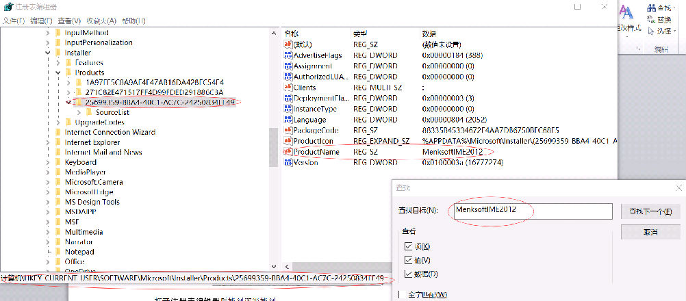Click the Registry Editor title bar icon

coord(8,6)
